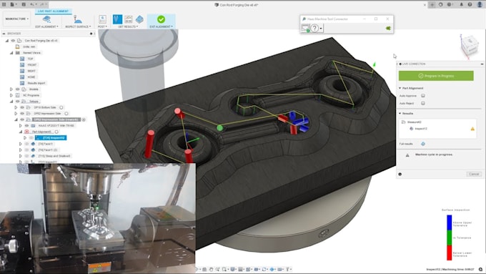Click the Full results blue icon
This screenshot has width=486, height=274.
pyautogui.click(x=423, y=144)
